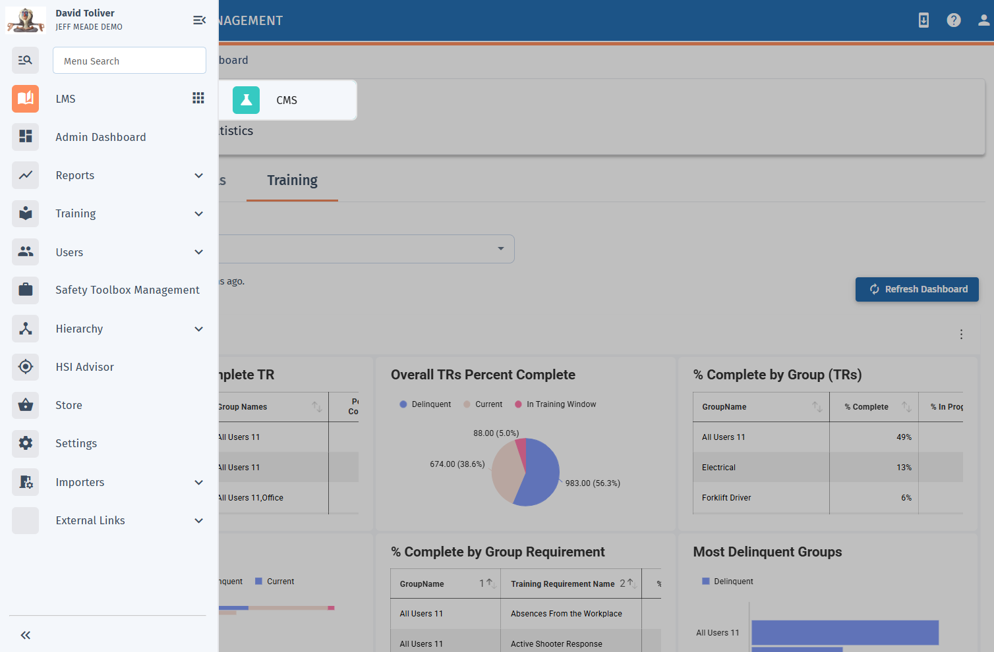The image size is (994, 652).
Task: Switch to the Training tab
Action: tap(292, 180)
